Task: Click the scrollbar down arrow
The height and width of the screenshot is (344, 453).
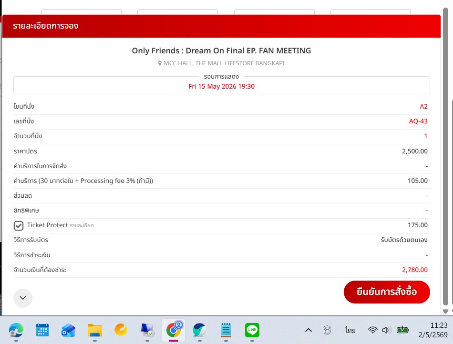Action: click(445, 312)
